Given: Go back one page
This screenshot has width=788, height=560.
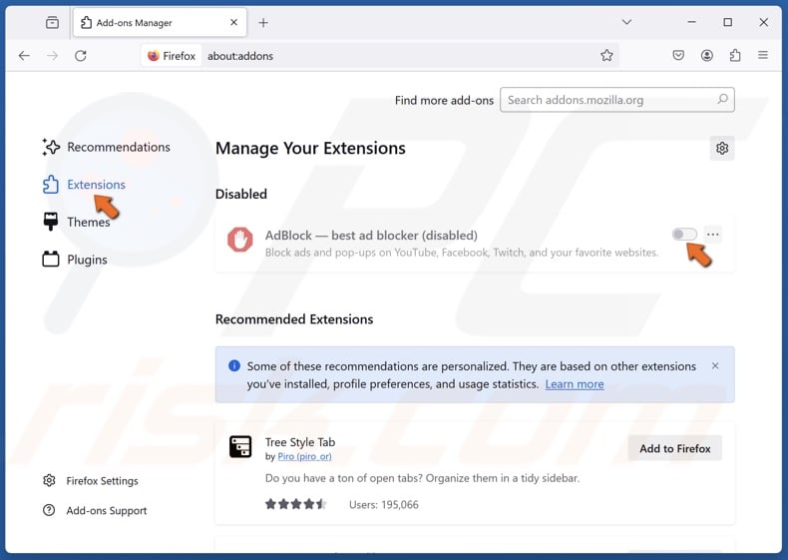Looking at the screenshot, I should pos(24,56).
